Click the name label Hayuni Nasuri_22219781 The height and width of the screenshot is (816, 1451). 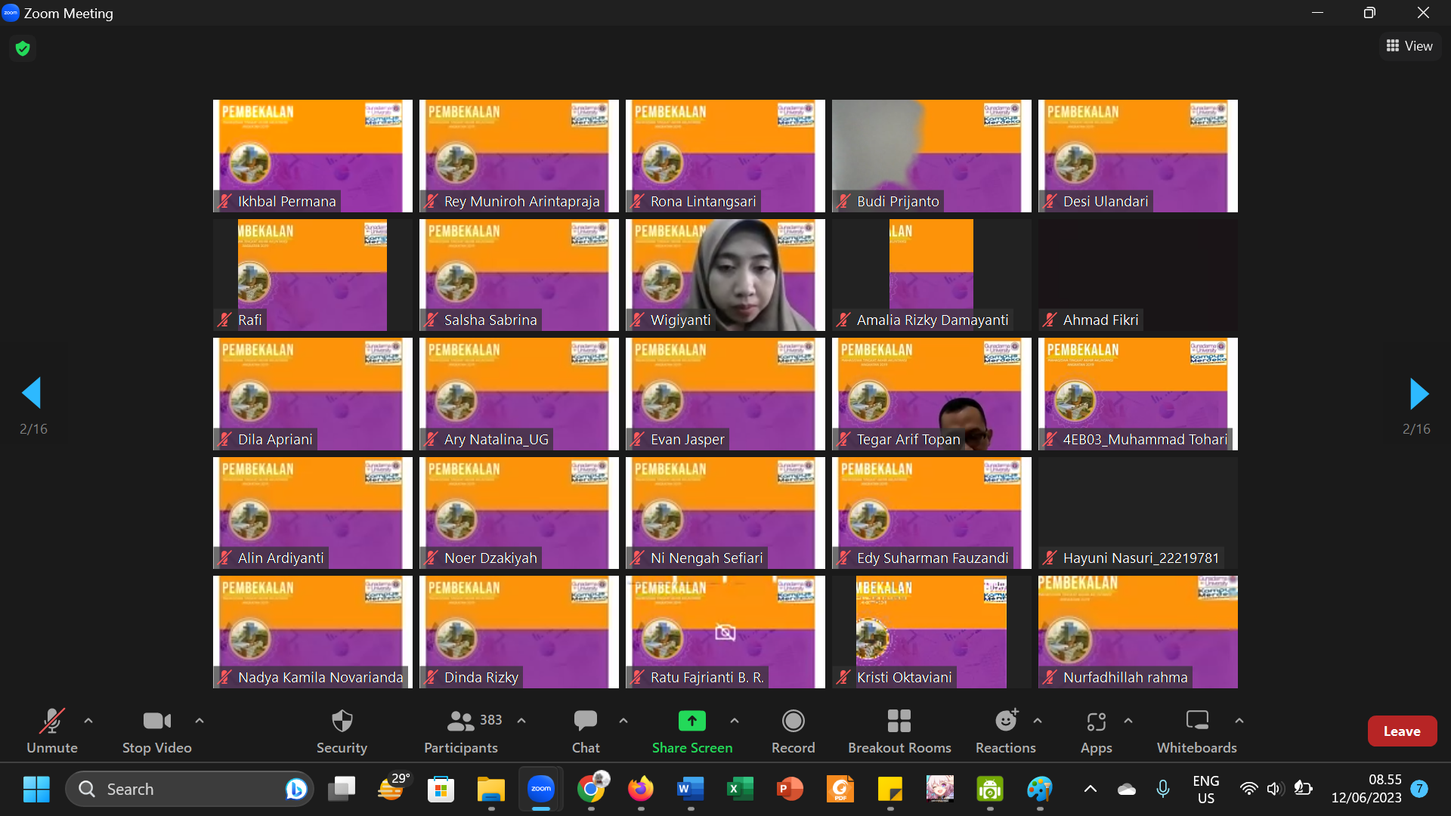coord(1140,558)
